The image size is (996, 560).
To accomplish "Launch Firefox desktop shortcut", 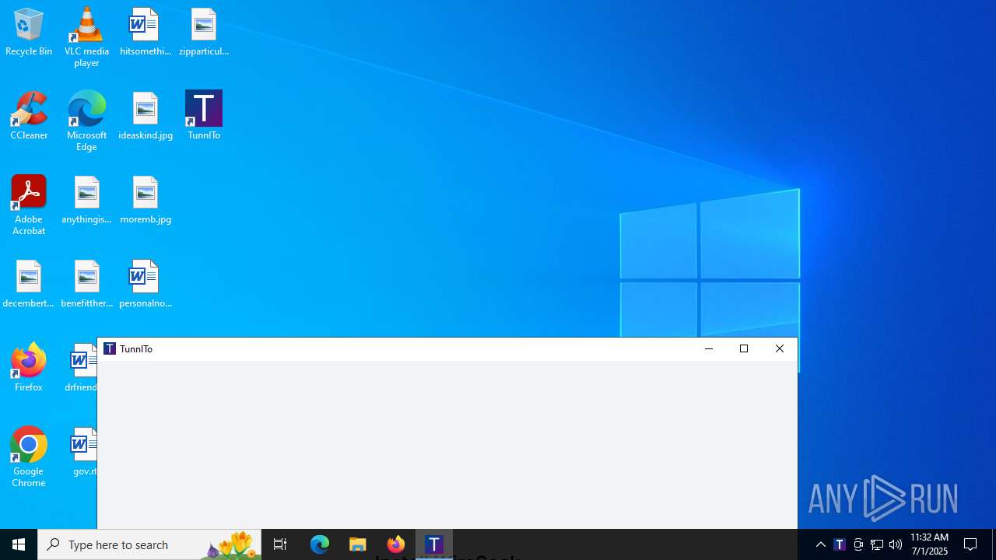I will [x=29, y=368].
